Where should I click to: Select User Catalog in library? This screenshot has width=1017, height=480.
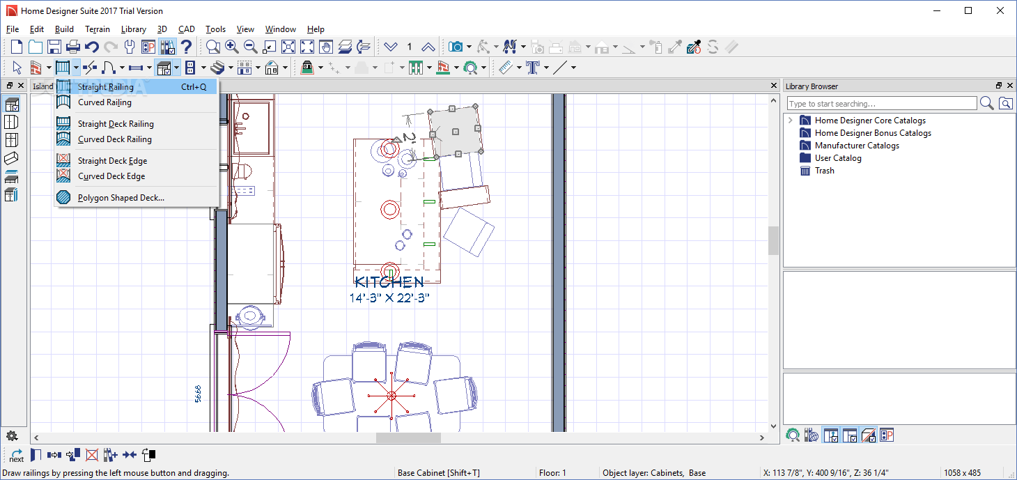(x=838, y=158)
